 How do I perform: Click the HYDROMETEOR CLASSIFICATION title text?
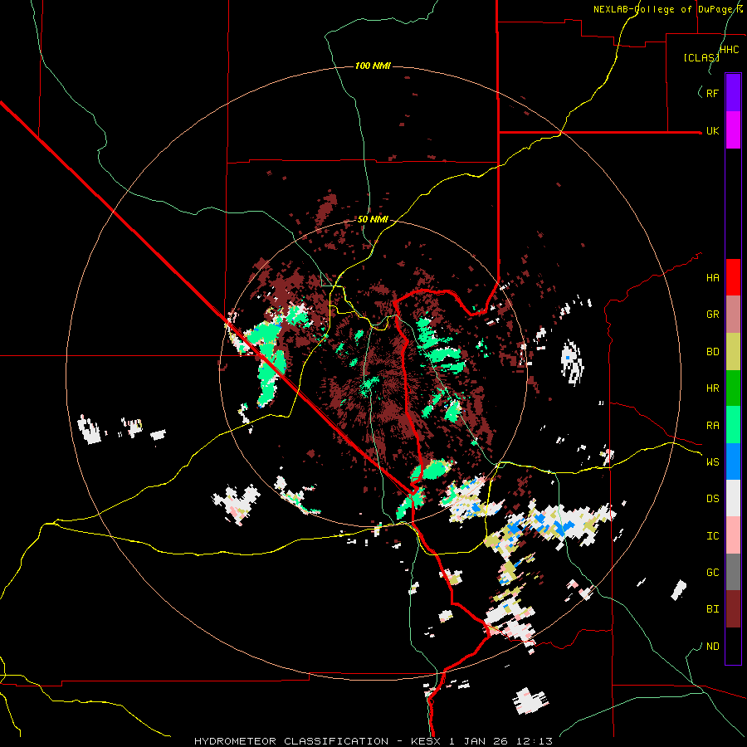(291, 741)
